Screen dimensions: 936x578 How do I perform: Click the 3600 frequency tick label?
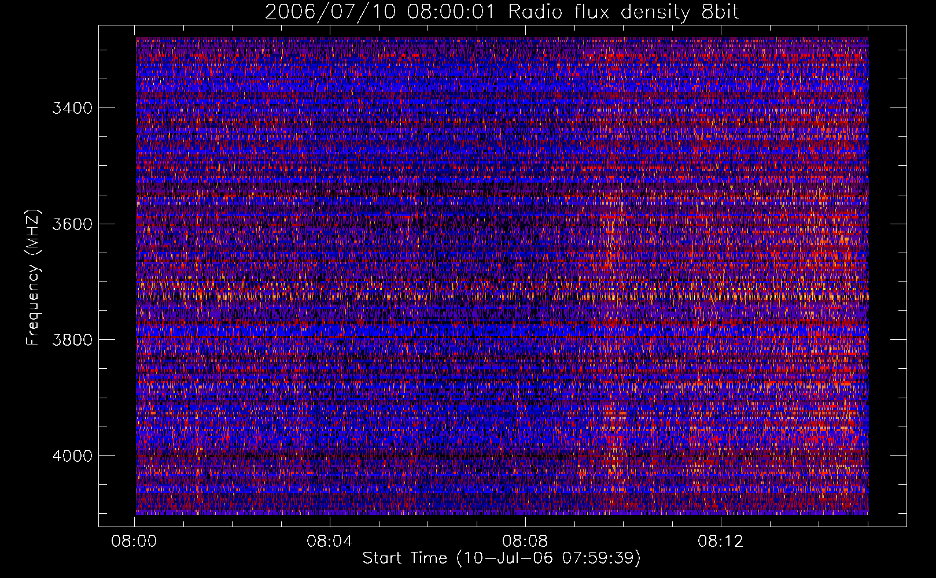point(72,224)
